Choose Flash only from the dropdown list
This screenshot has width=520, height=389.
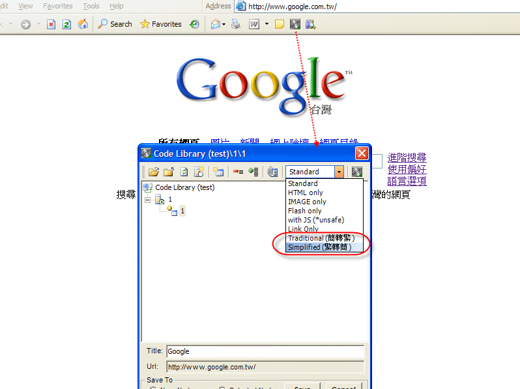(x=325, y=211)
